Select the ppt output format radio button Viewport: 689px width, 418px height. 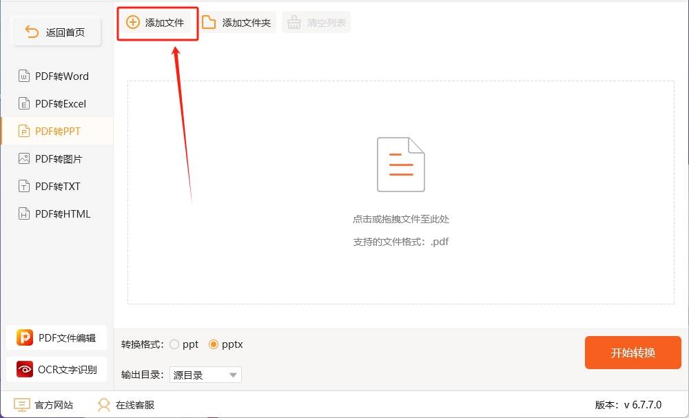[174, 344]
